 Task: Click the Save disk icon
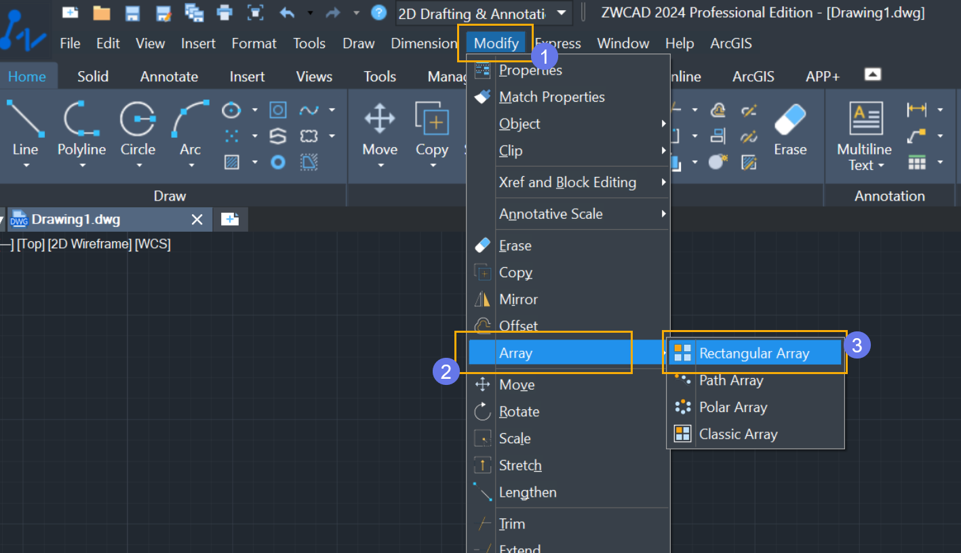pos(133,12)
